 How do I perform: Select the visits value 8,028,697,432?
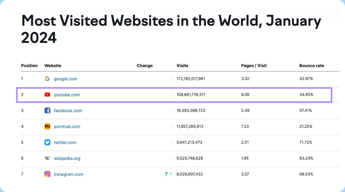pos(190,174)
